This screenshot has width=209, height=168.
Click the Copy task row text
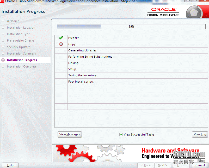[x=72, y=44]
